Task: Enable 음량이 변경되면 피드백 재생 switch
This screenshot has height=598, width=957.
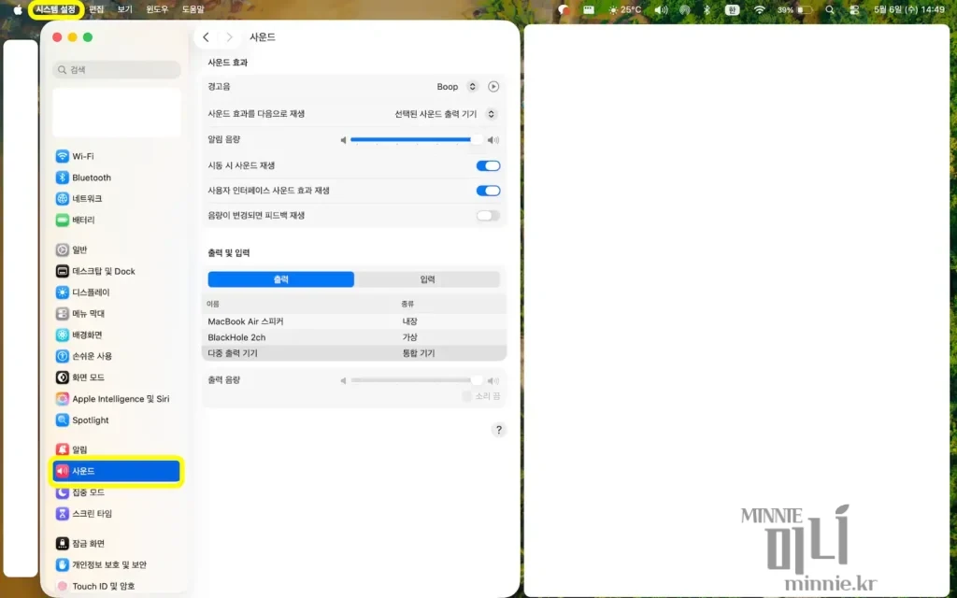Action: [x=488, y=216]
